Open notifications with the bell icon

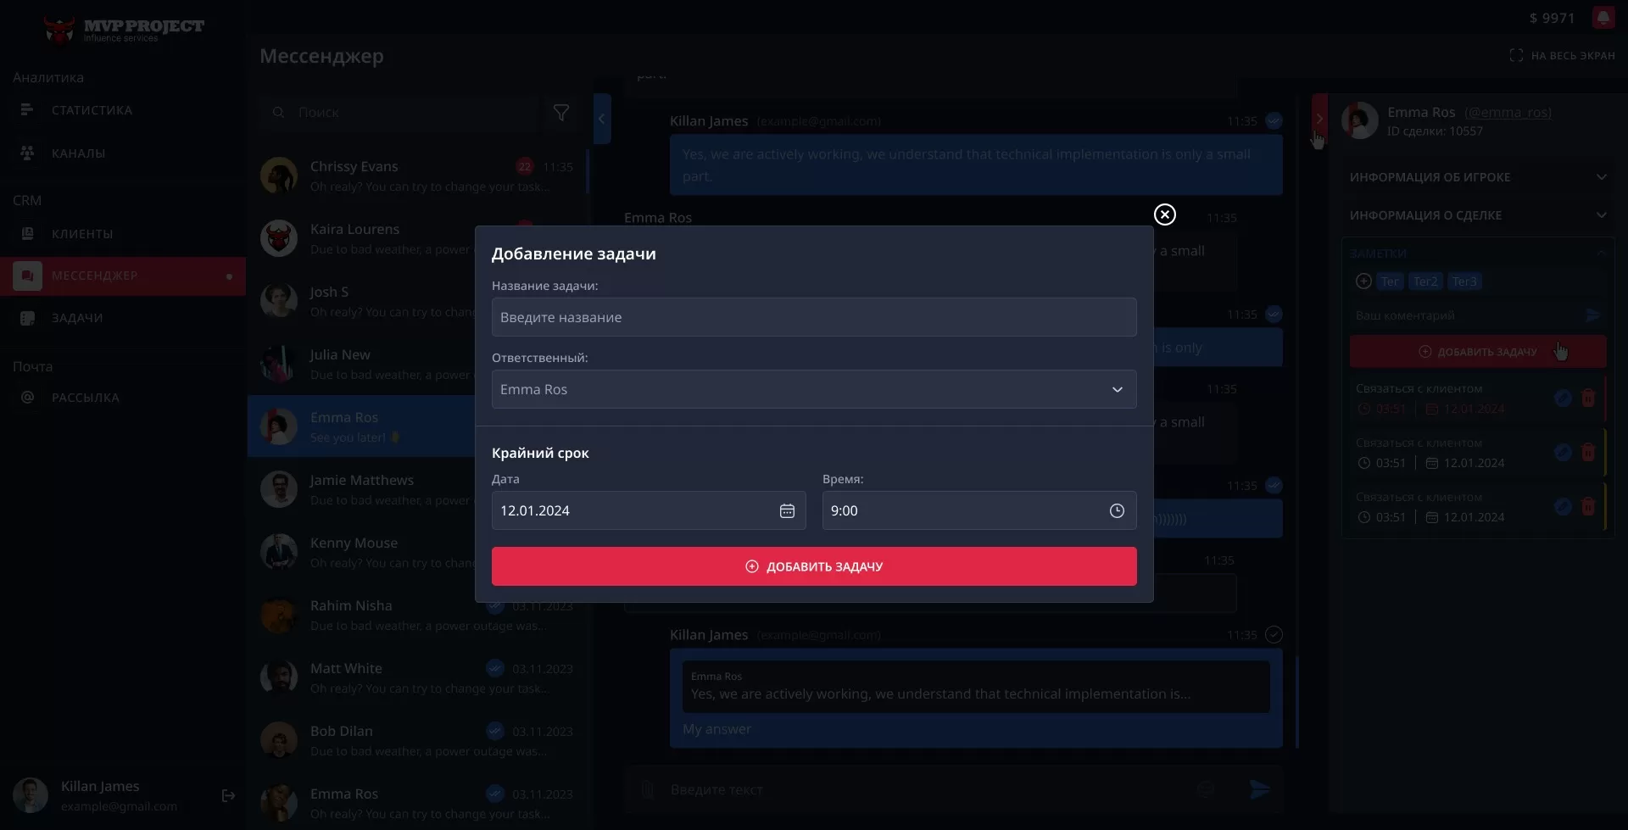(1604, 17)
